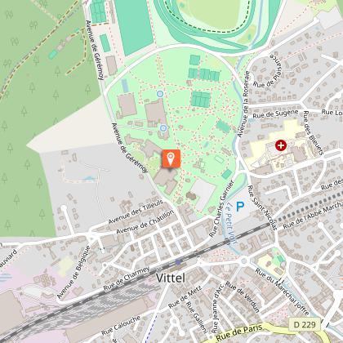The width and height of the screenshot is (343, 343).
Task: Click the Rue de Verdun label
Action: (243, 297)
